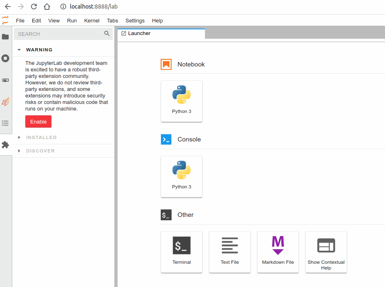Focus the extension SEARCH field
Viewport: 385px width, 287px height.
pyautogui.click(x=63, y=34)
